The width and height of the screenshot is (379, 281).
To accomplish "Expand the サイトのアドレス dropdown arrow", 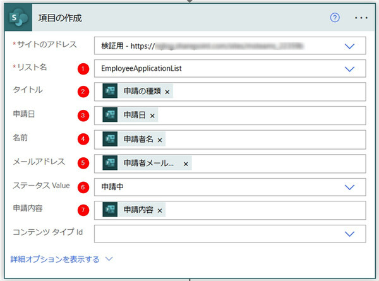I will pos(349,46).
